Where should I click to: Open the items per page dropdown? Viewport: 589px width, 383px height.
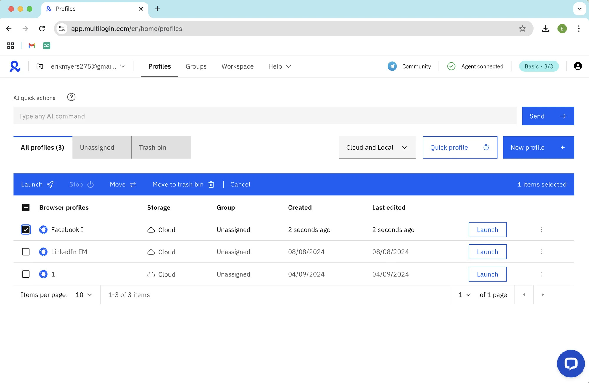pyautogui.click(x=84, y=295)
